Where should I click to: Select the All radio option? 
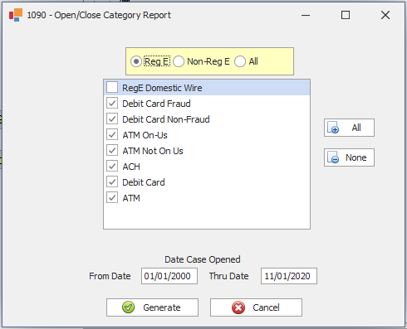tap(240, 61)
